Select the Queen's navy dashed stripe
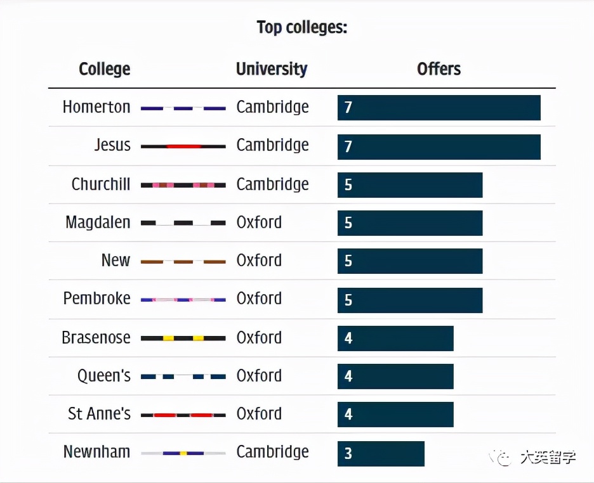The width and height of the screenshot is (594, 483). [183, 377]
